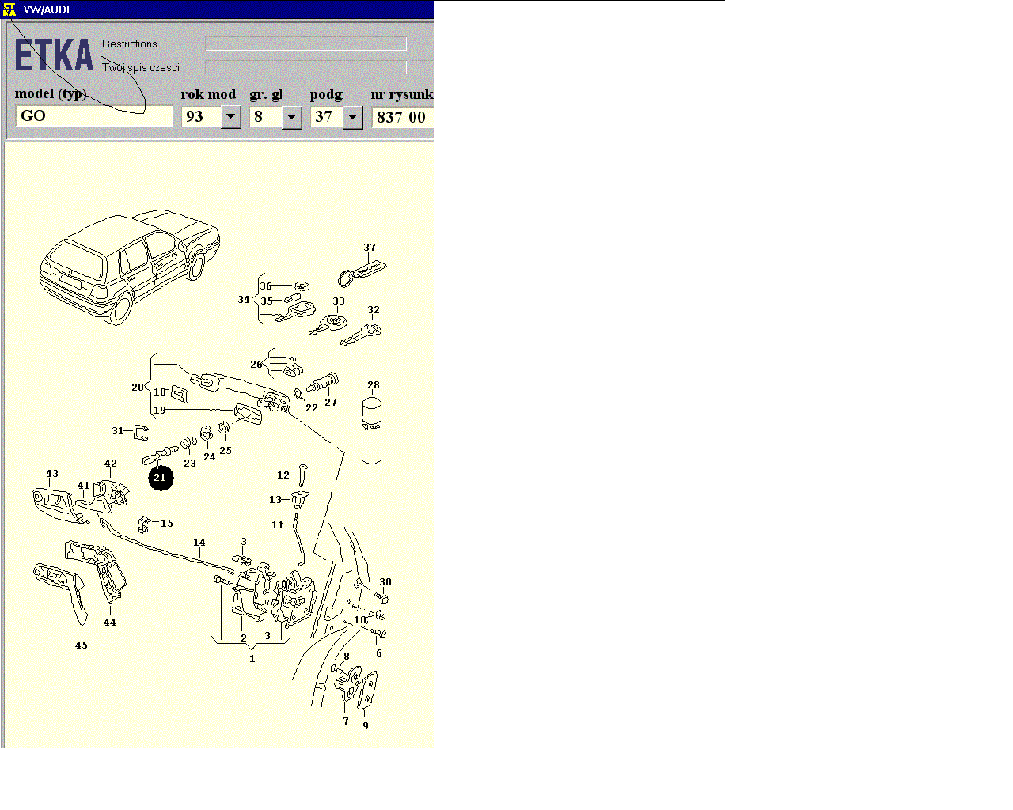Select part number 44 in diagram
The width and height of the screenshot is (1013, 810).
(110, 623)
